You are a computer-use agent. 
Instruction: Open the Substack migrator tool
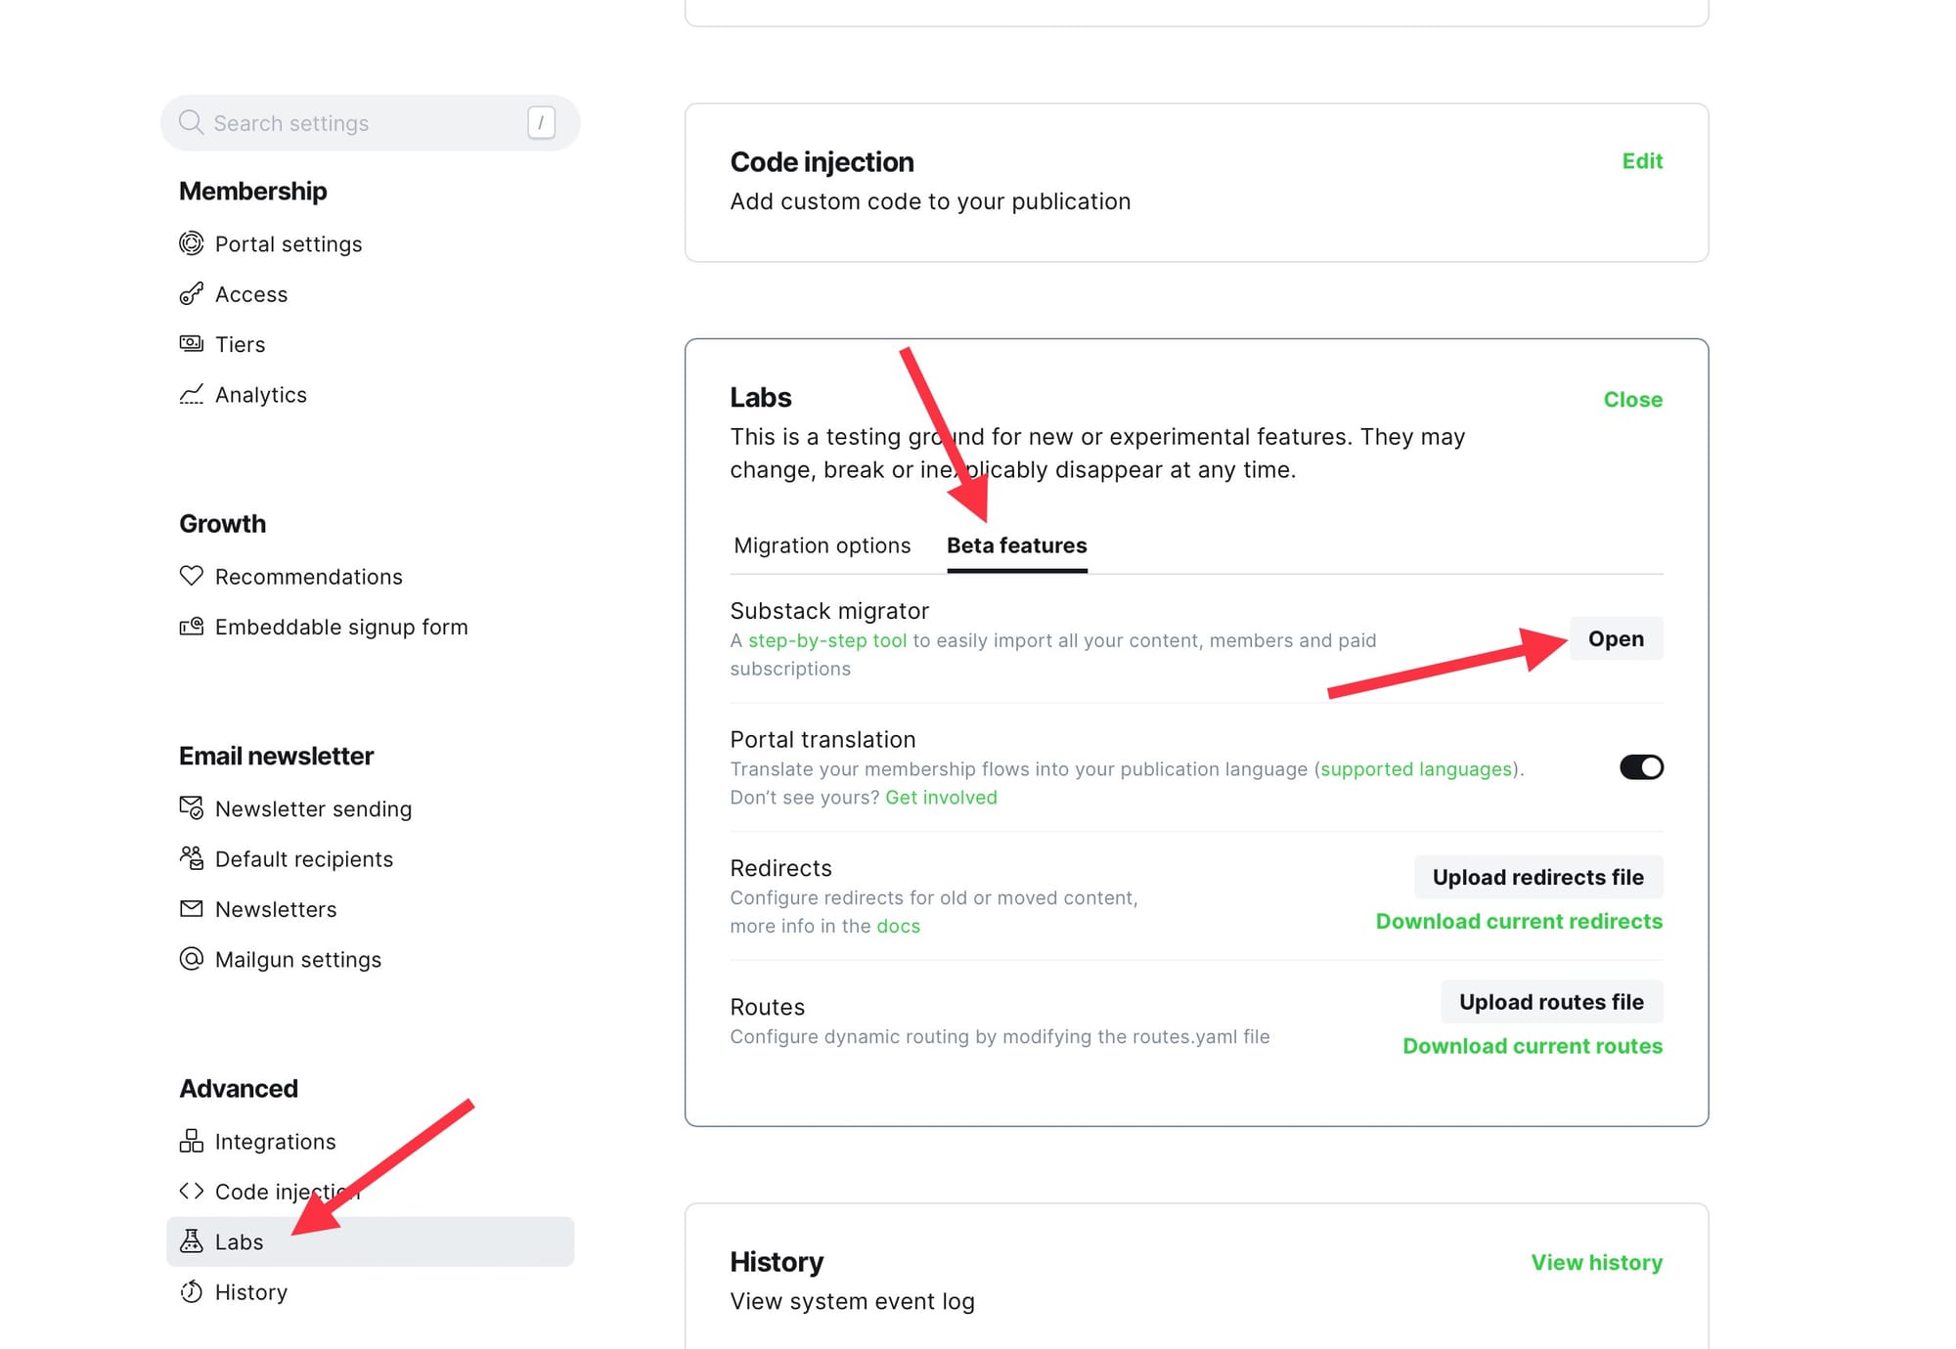pyautogui.click(x=1617, y=639)
